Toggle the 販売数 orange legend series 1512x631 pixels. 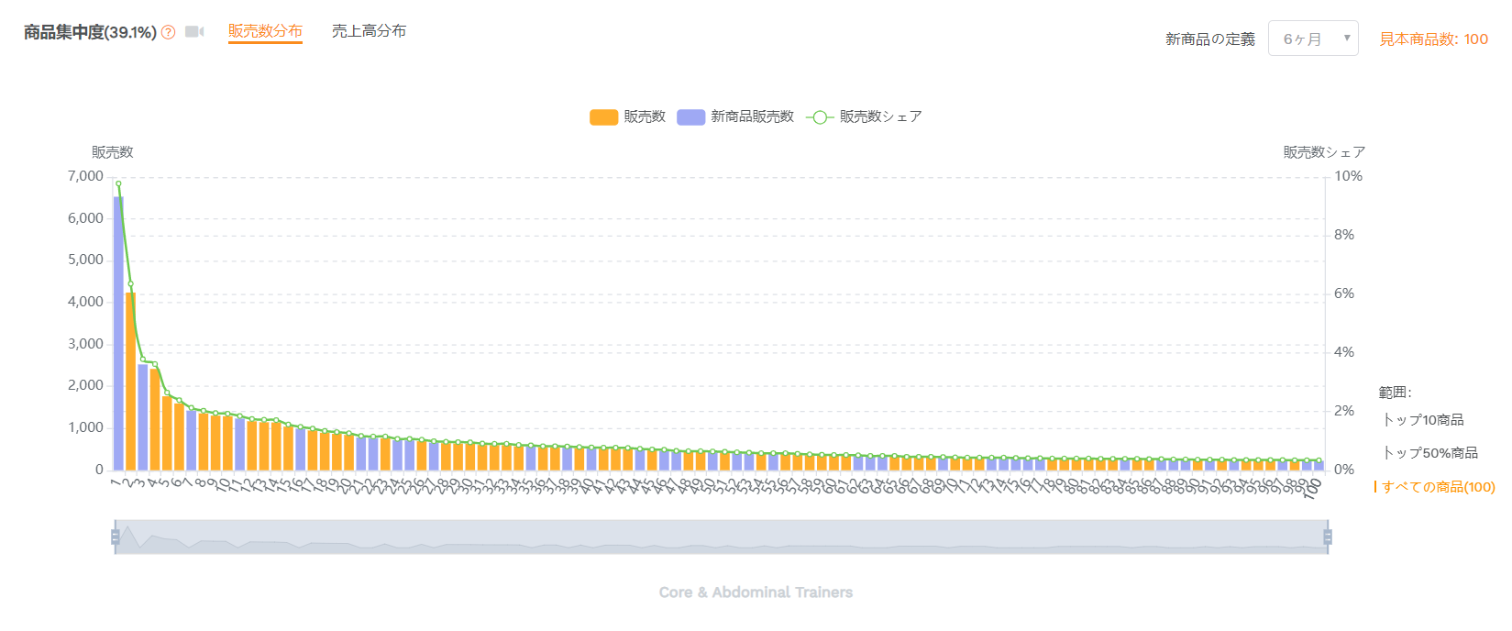pyautogui.click(x=627, y=116)
